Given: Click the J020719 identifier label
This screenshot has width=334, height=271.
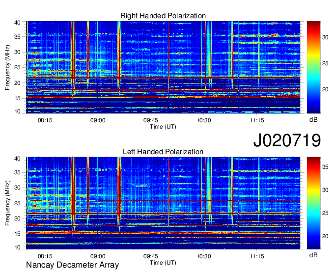Looking at the screenshot, I should click(x=287, y=140).
